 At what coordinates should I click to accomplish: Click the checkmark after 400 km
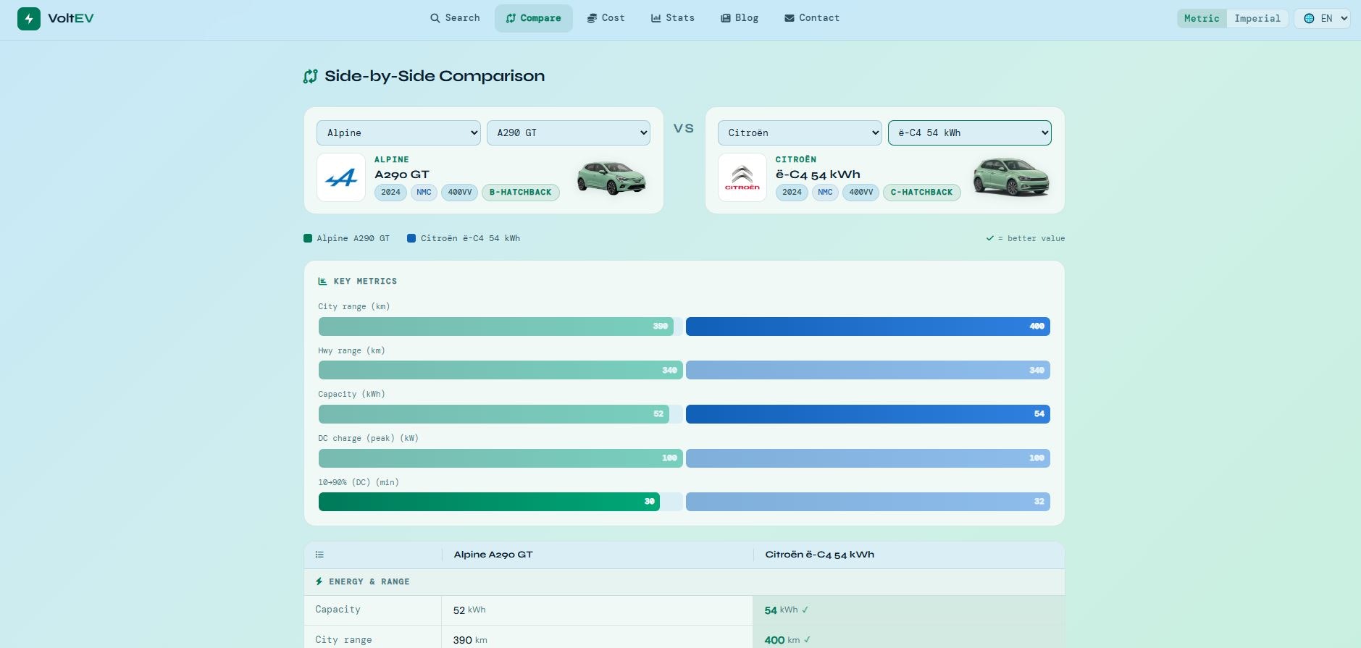(x=807, y=640)
